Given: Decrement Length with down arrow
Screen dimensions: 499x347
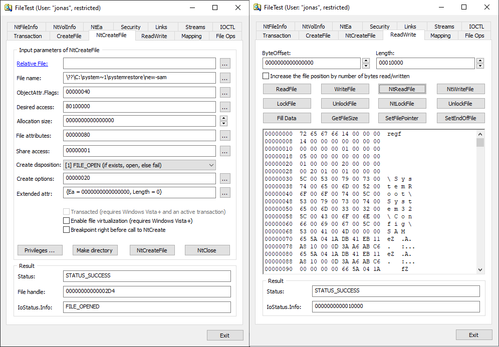Looking at the screenshot, I should pyautogui.click(x=480, y=66).
